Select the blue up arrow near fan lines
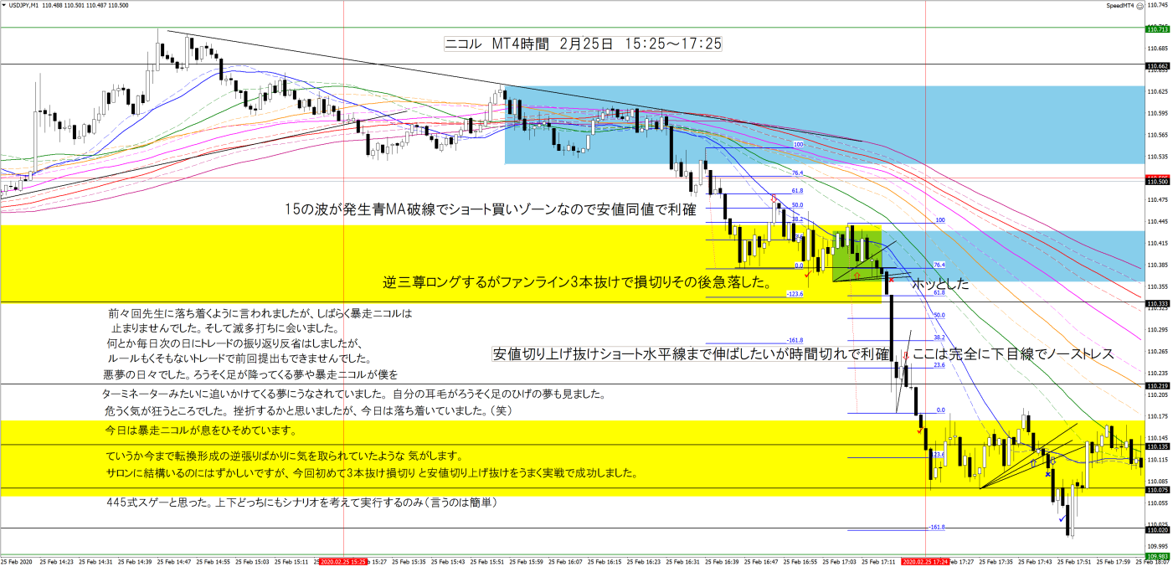Screen dimensions: 1173x567 [x=1034, y=461]
